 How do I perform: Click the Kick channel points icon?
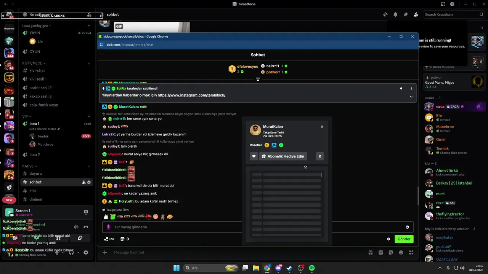tap(109, 239)
